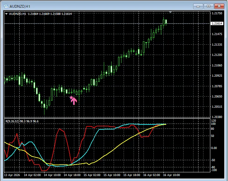The height and width of the screenshot is (181, 228).
Task: Click the 1.21750 price scale label
Action: [216, 13]
